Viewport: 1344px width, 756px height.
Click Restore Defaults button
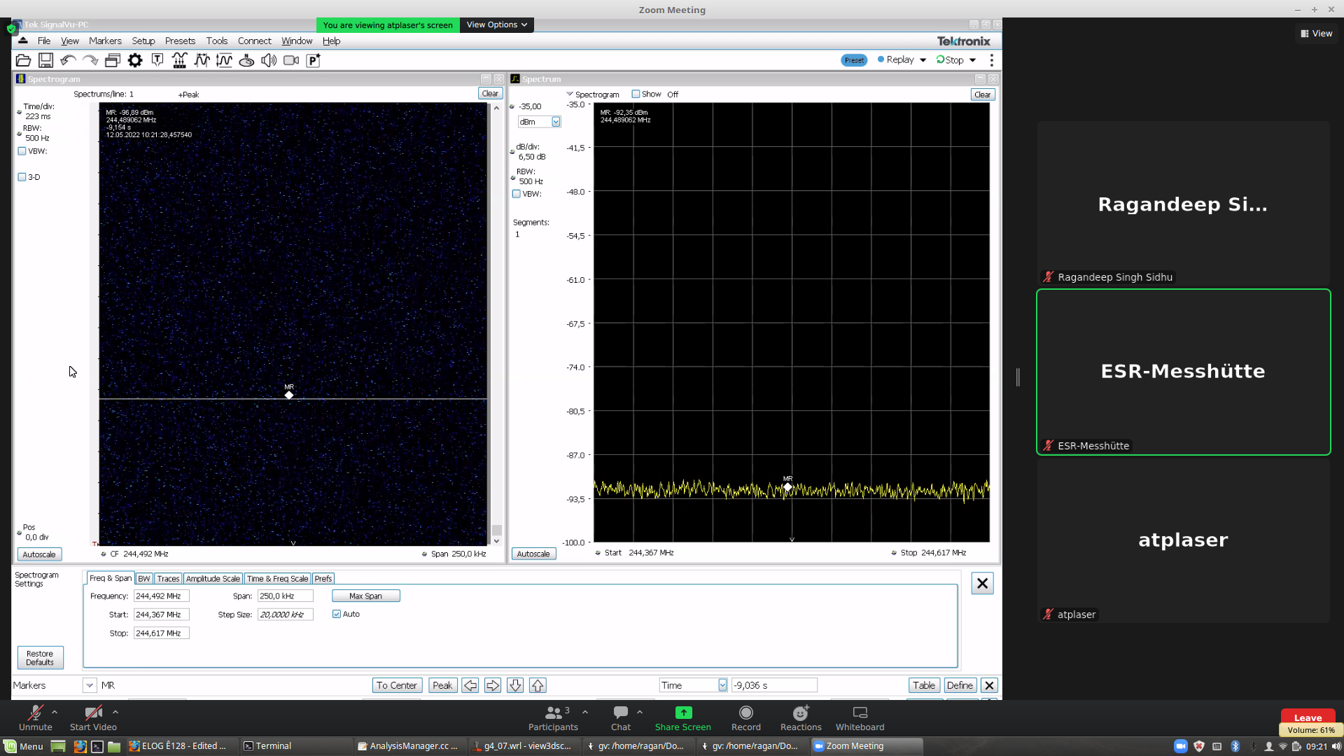click(40, 657)
